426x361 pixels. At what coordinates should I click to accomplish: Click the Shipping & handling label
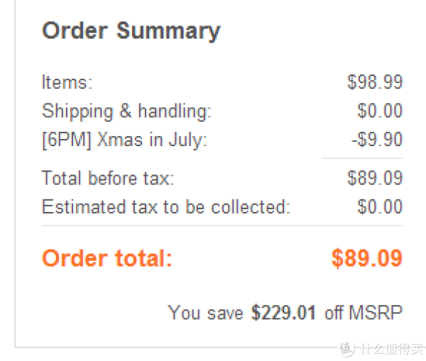click(x=126, y=111)
